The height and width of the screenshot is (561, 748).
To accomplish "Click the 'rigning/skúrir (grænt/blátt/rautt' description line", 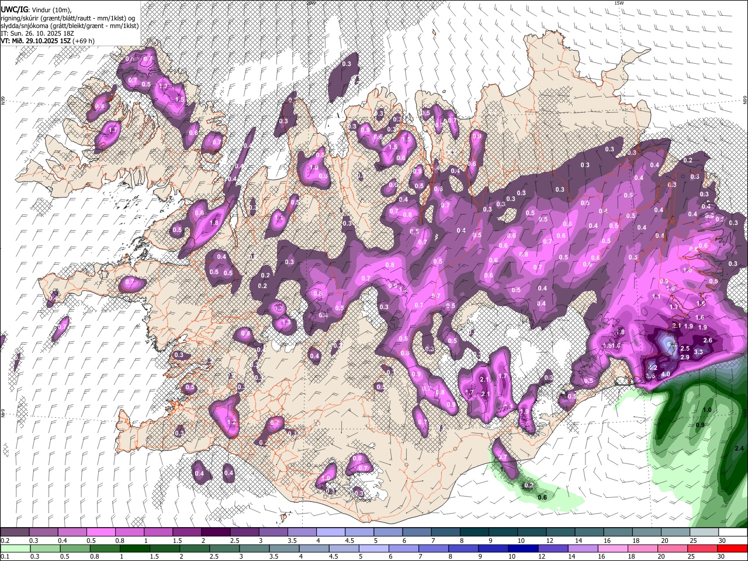I will pos(69,18).
